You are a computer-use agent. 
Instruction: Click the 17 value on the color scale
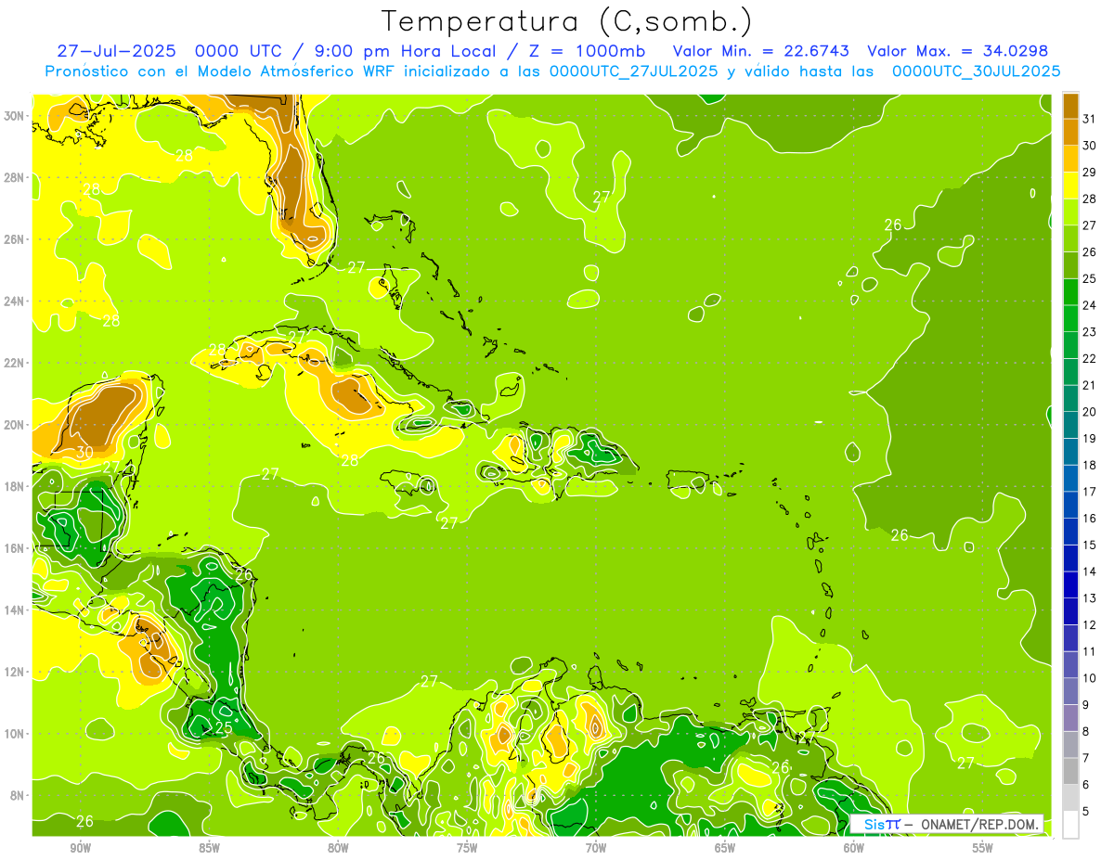point(1089,492)
